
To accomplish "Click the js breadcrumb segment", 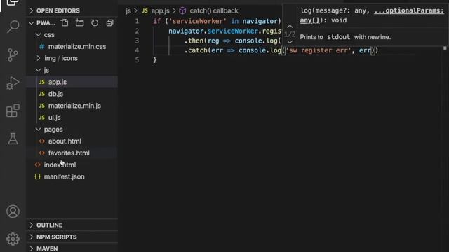I will point(128,11).
